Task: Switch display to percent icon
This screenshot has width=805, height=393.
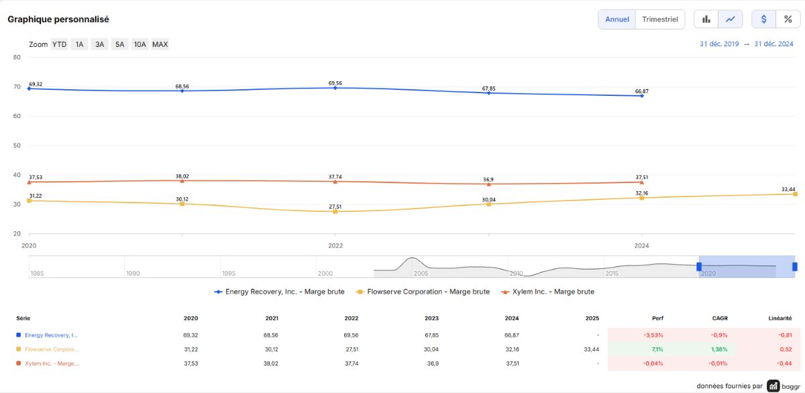Action: [x=788, y=19]
